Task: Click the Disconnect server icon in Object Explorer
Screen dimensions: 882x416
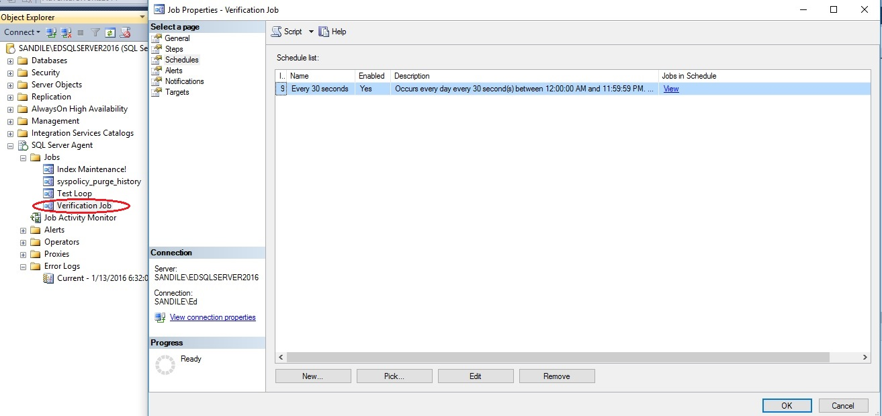Action: click(66, 32)
